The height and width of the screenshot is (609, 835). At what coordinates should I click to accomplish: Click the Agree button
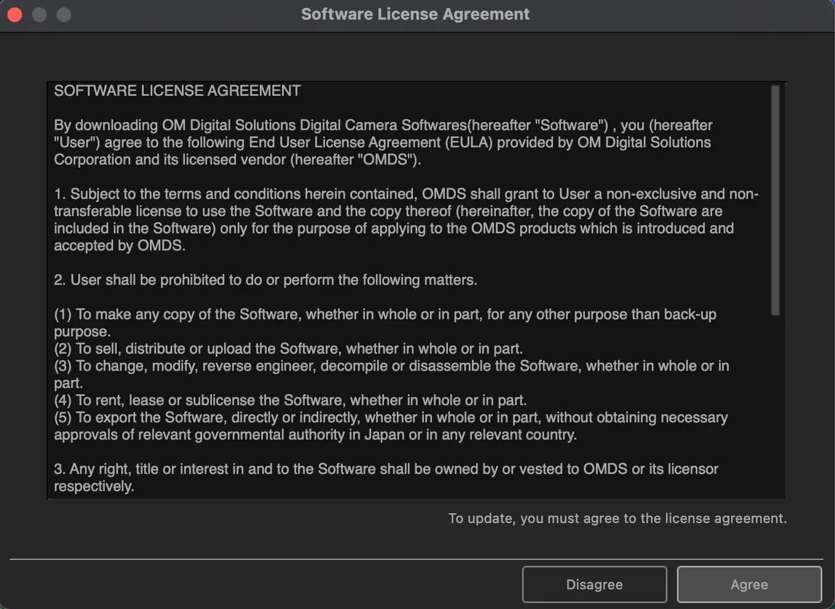[x=749, y=584]
